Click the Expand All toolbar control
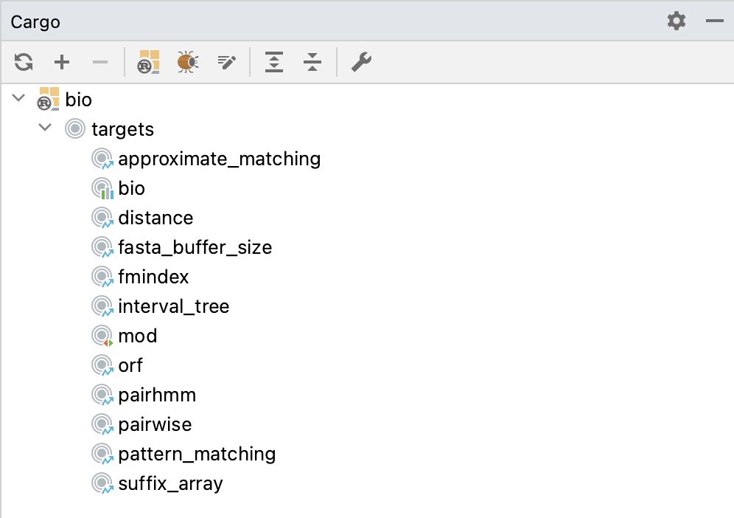Image resolution: width=734 pixels, height=518 pixels. (x=273, y=62)
